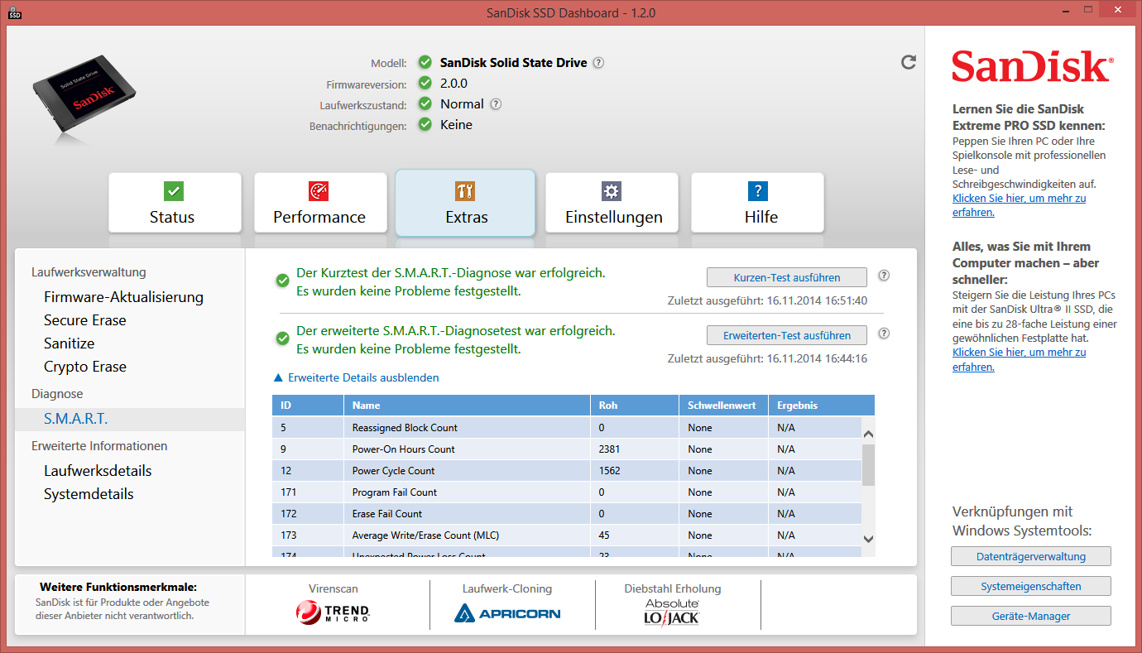Click the SMART table scroll up arrow
The image size is (1142, 653).
868,434
